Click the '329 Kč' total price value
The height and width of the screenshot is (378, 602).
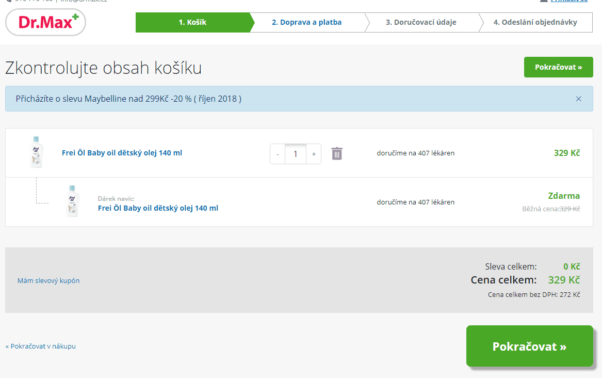click(564, 280)
